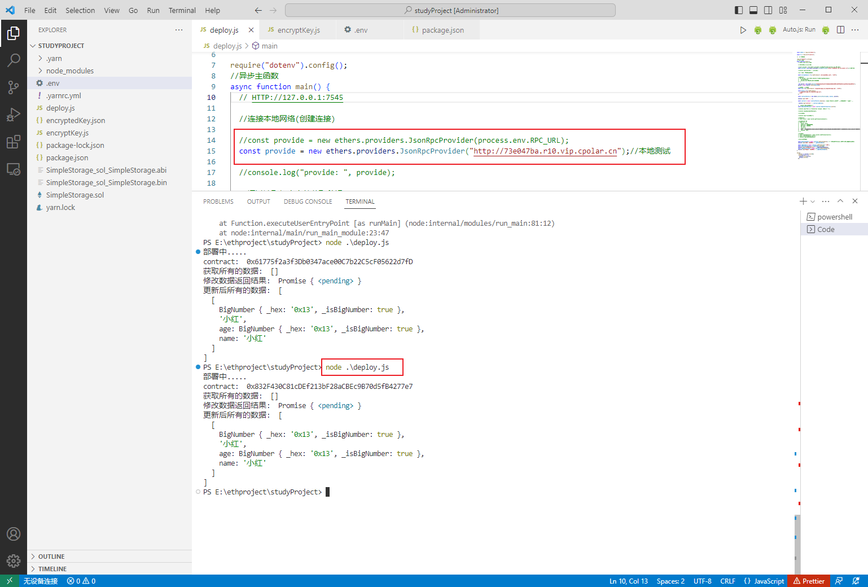Viewport: 868px width, 587px height.
Task: Click the Explorer more actions ellipsis
Action: click(179, 30)
